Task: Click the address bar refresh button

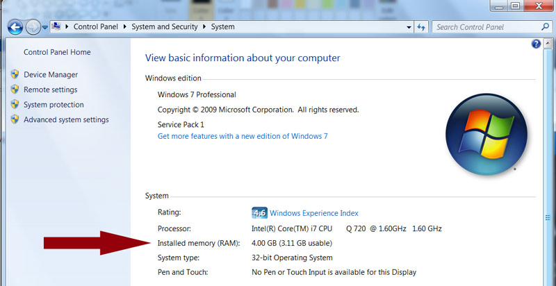Action: tap(421, 27)
